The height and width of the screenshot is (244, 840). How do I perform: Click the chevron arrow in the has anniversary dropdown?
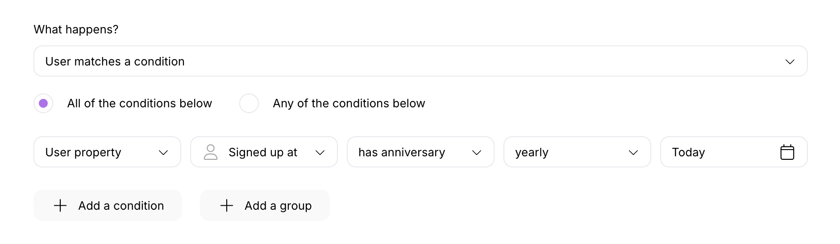point(476,153)
